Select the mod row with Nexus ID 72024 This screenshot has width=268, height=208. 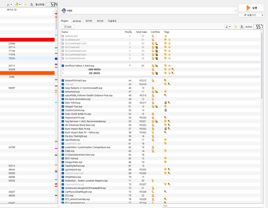click(x=27, y=58)
